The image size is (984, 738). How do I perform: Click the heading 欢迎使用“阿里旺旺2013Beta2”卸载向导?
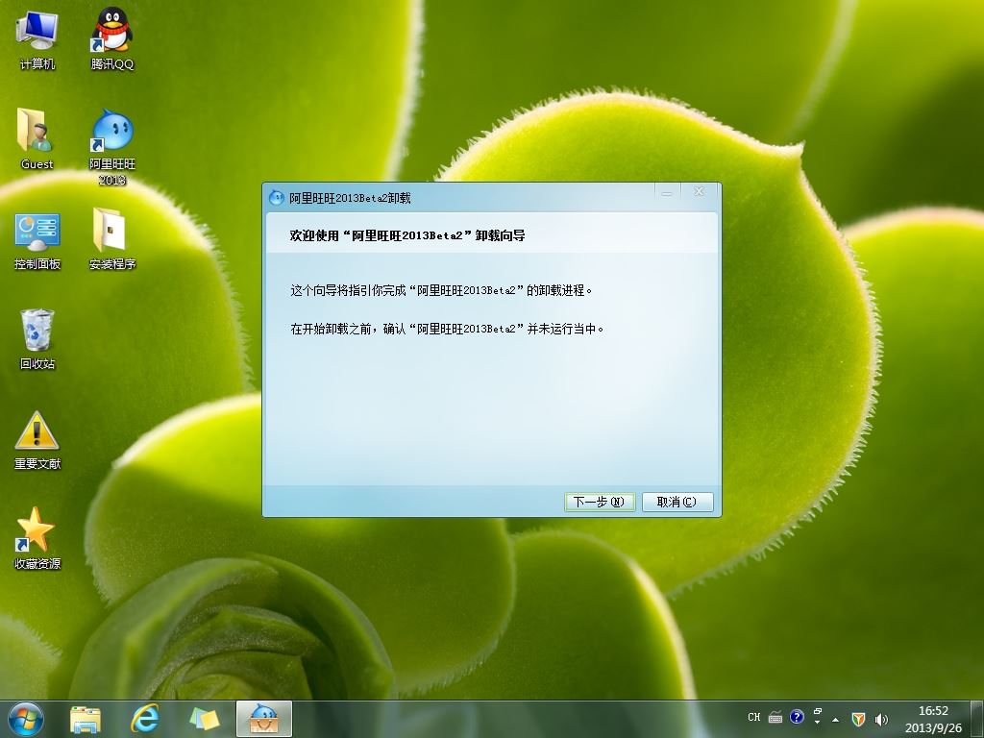pyautogui.click(x=407, y=235)
